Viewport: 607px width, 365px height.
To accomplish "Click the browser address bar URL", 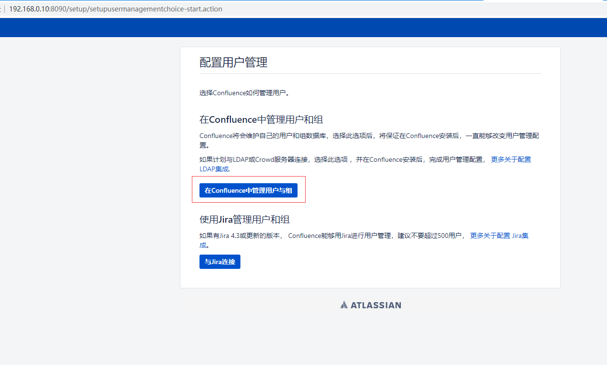I will click(116, 9).
